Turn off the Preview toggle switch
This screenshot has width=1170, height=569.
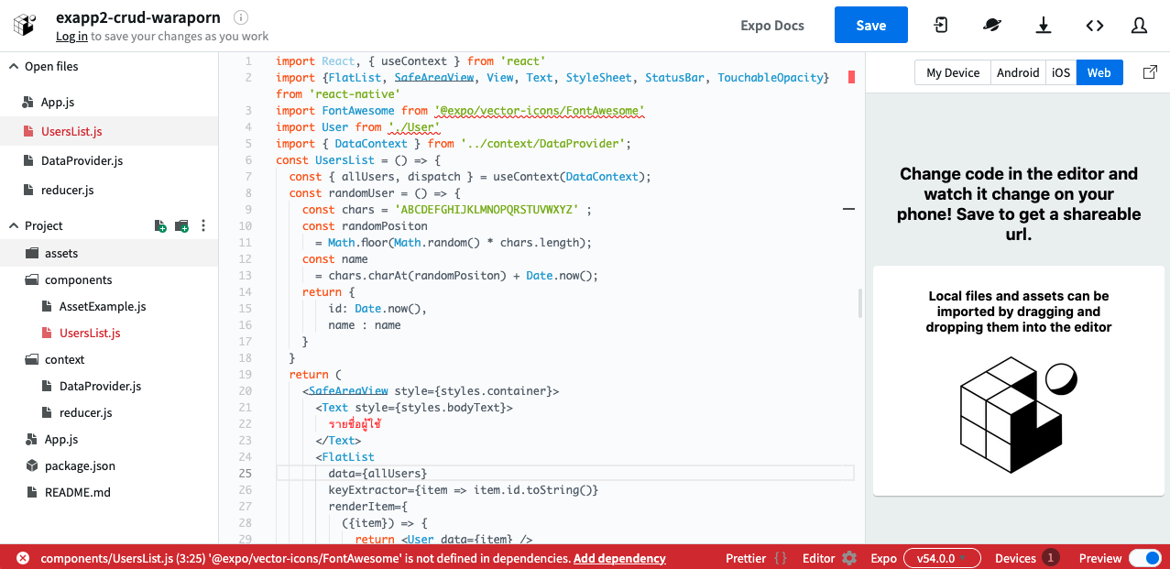(1143, 558)
